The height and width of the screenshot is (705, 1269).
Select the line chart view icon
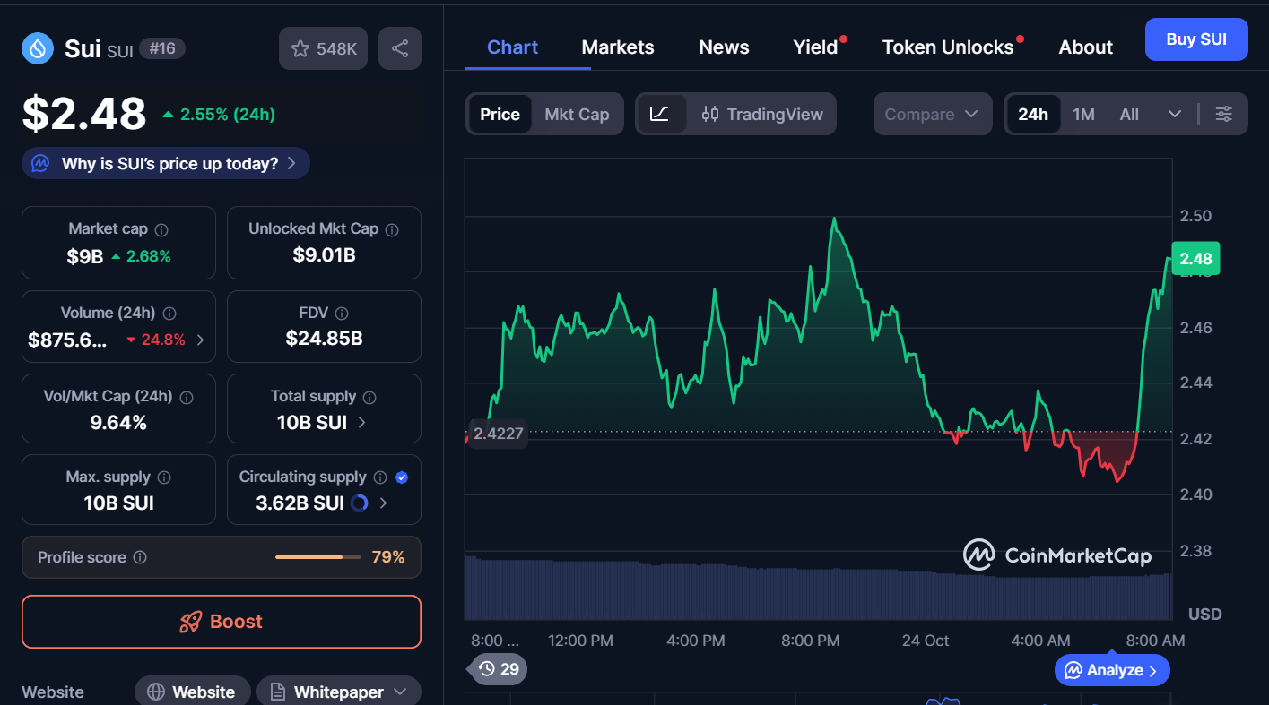(660, 114)
